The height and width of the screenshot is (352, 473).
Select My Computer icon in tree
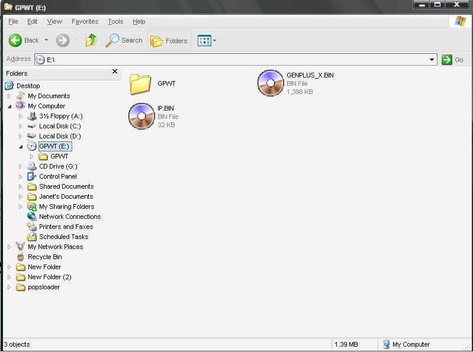[20, 106]
